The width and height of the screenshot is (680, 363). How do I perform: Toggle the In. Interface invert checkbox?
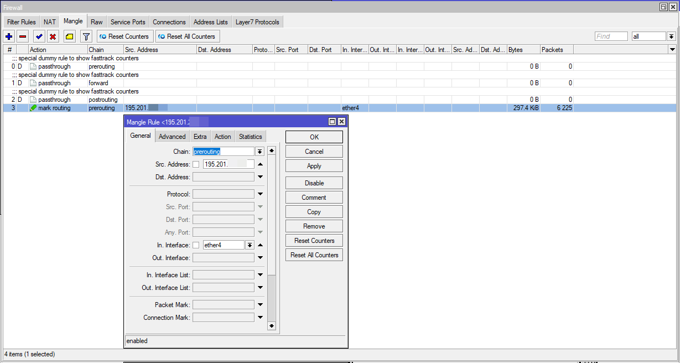tap(196, 245)
